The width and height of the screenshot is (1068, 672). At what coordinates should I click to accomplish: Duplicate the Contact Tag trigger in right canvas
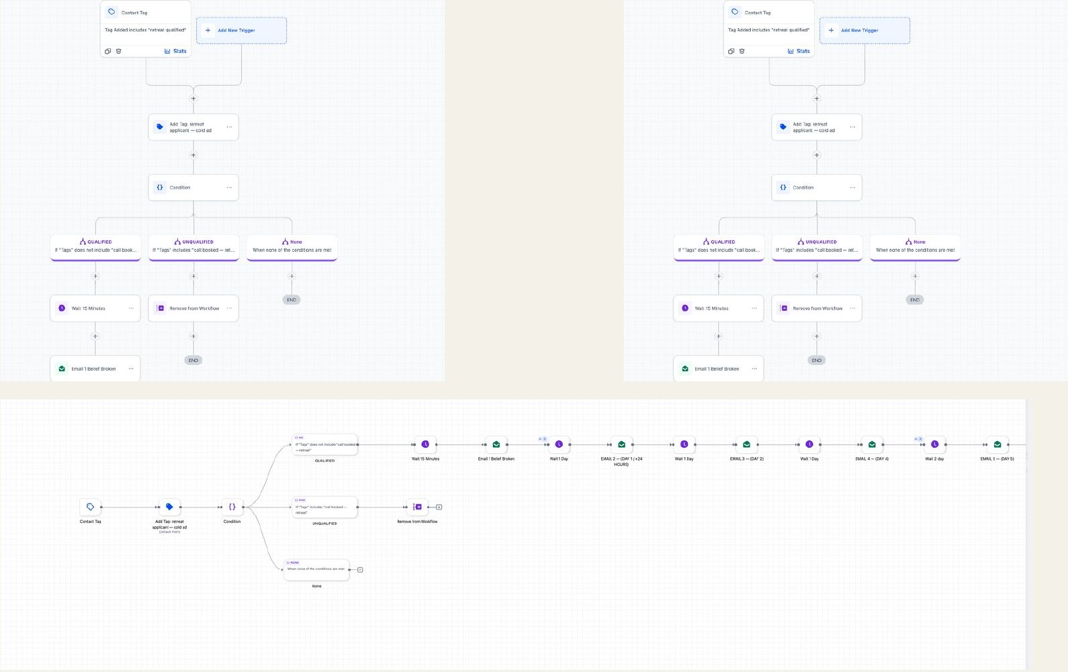[x=731, y=51]
